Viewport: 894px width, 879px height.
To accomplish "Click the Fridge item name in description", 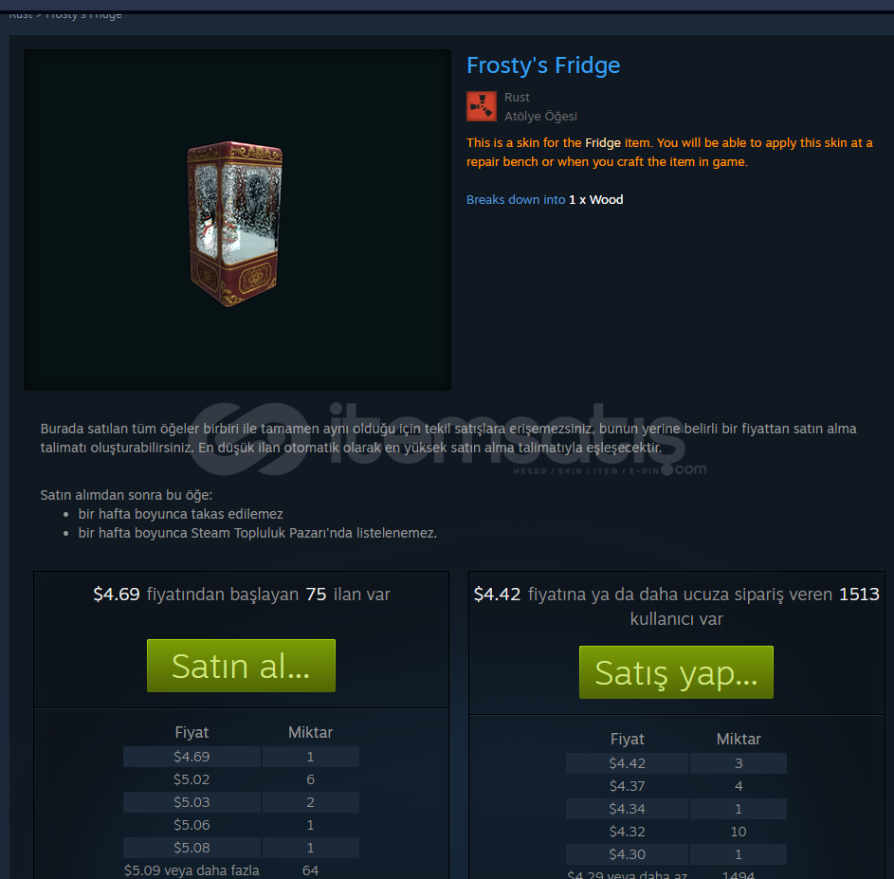I will [603, 142].
